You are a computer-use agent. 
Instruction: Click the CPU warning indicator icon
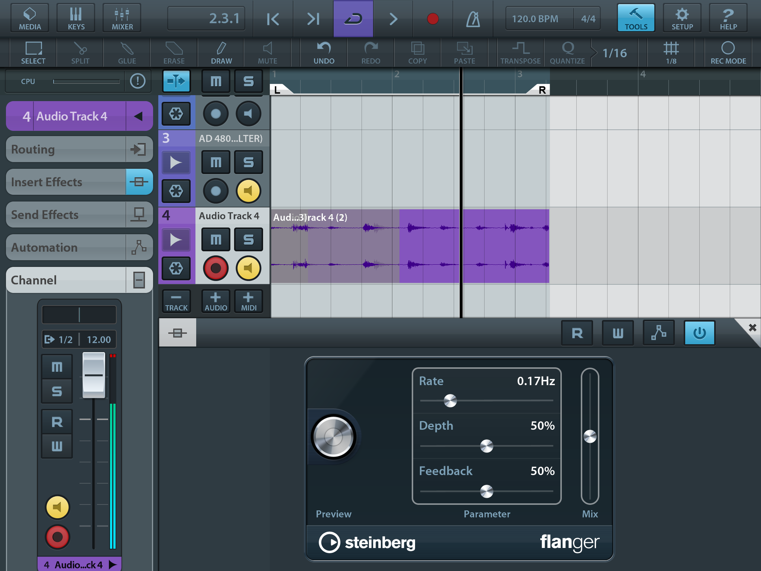click(138, 81)
